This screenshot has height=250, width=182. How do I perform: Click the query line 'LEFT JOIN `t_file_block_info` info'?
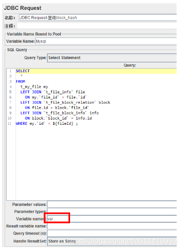[x=60, y=113]
